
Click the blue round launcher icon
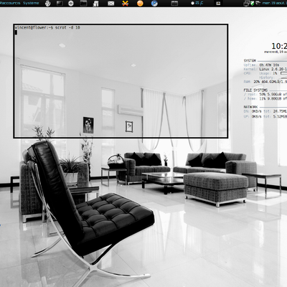click(x=154, y=4)
